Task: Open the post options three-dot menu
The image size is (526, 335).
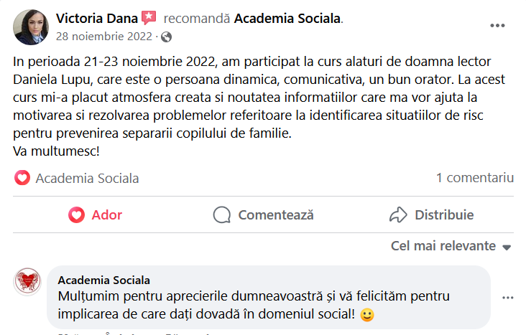Action: click(497, 25)
